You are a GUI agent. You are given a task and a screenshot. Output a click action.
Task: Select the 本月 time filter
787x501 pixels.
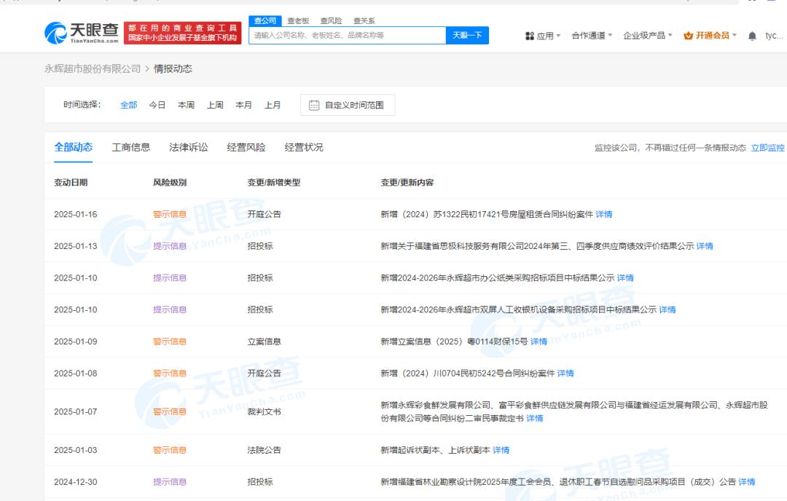click(244, 106)
